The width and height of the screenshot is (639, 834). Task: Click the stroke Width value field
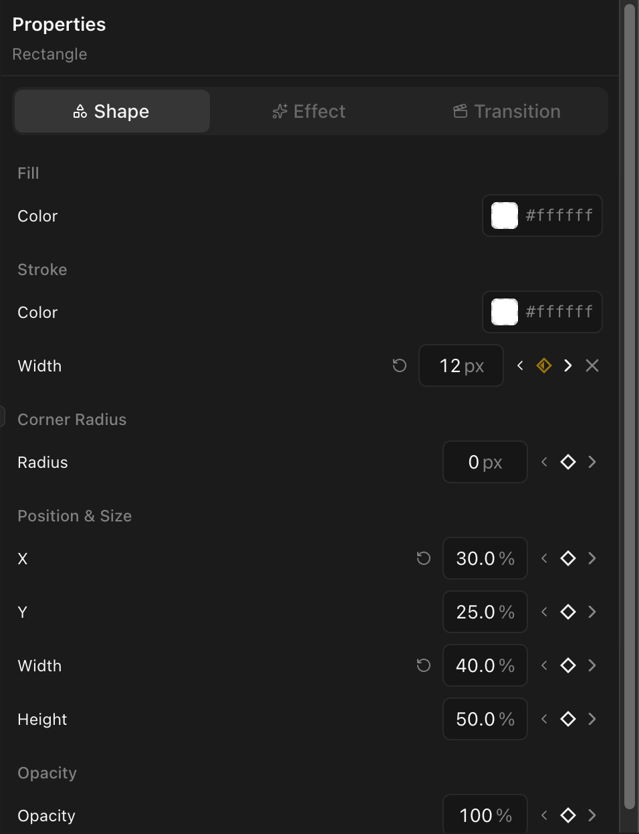point(461,365)
